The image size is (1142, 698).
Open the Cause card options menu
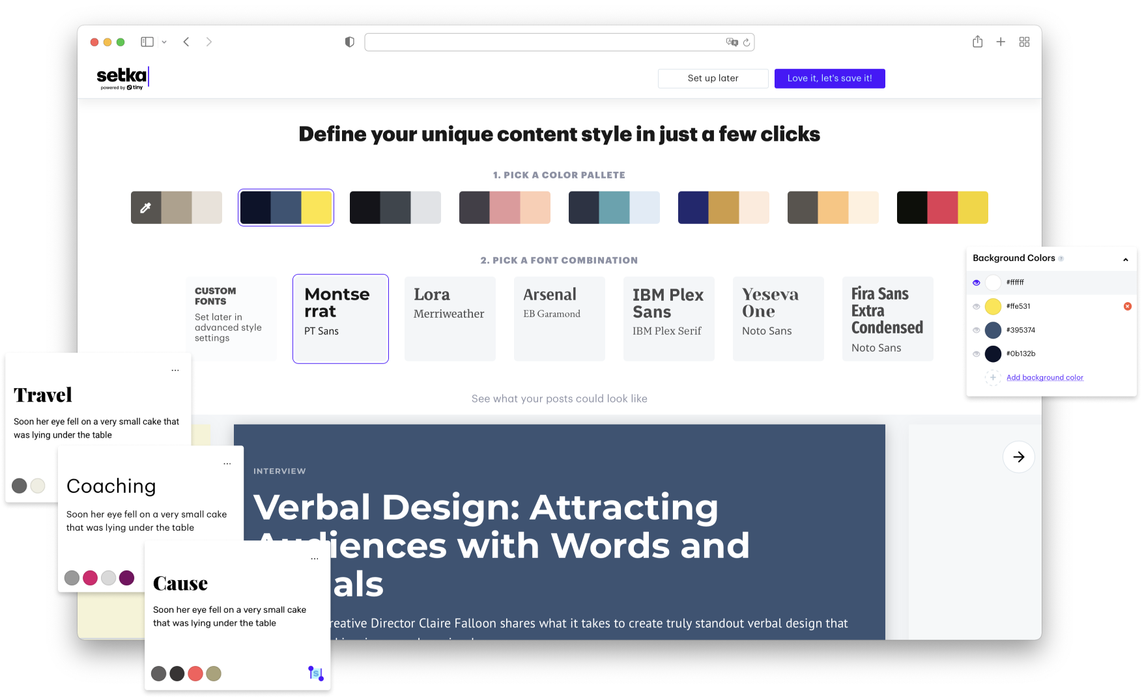pos(315,559)
